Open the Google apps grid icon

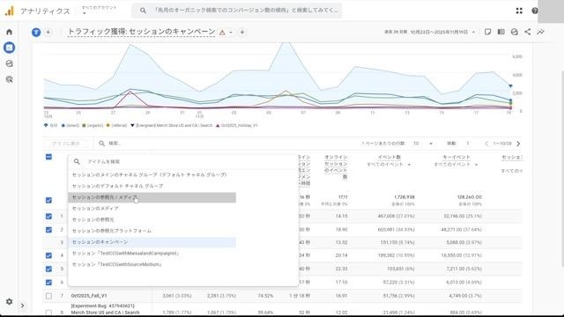click(x=519, y=11)
